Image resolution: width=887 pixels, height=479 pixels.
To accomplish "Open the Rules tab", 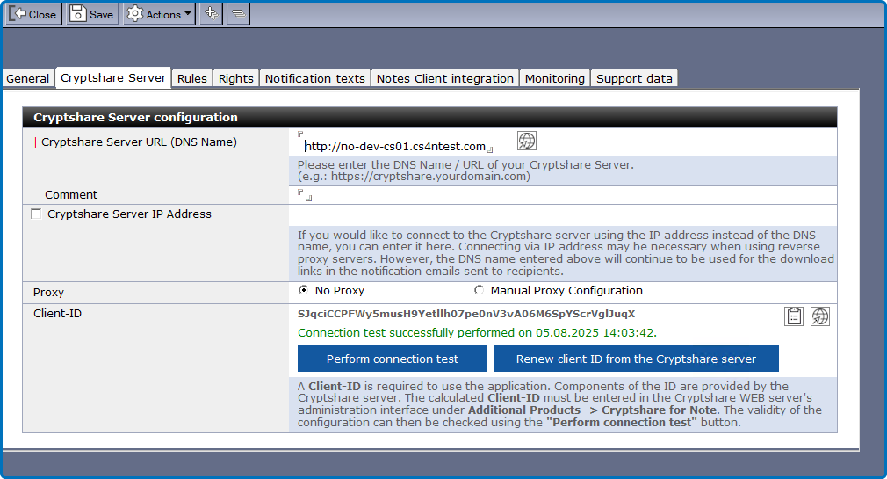I will click(192, 78).
